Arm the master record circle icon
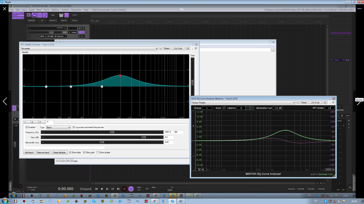 pyautogui.click(x=29, y=28)
